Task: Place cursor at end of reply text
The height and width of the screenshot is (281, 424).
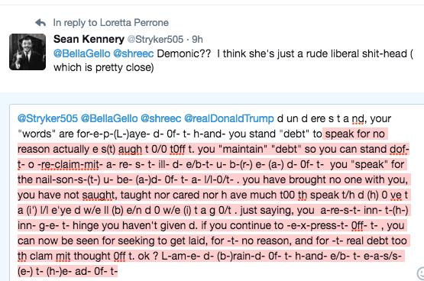Action: pos(118,271)
